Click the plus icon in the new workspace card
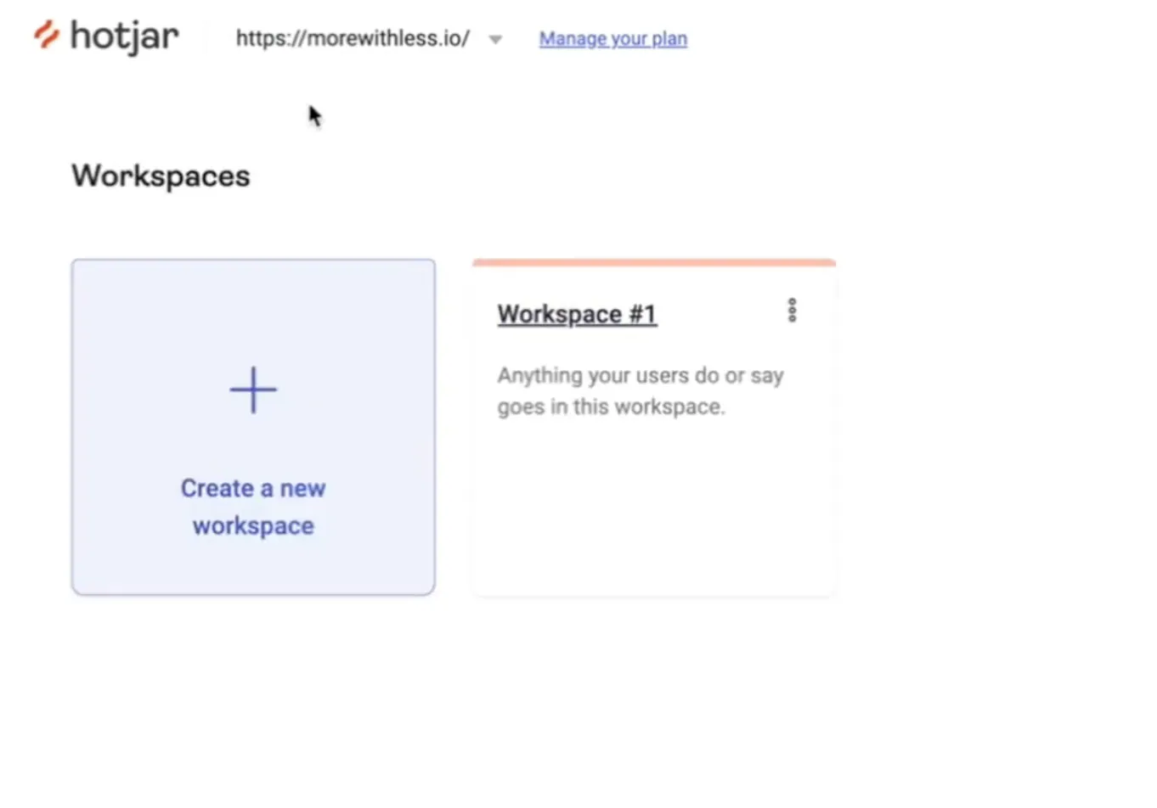Image resolution: width=1157 pixels, height=808 pixels. click(x=253, y=390)
